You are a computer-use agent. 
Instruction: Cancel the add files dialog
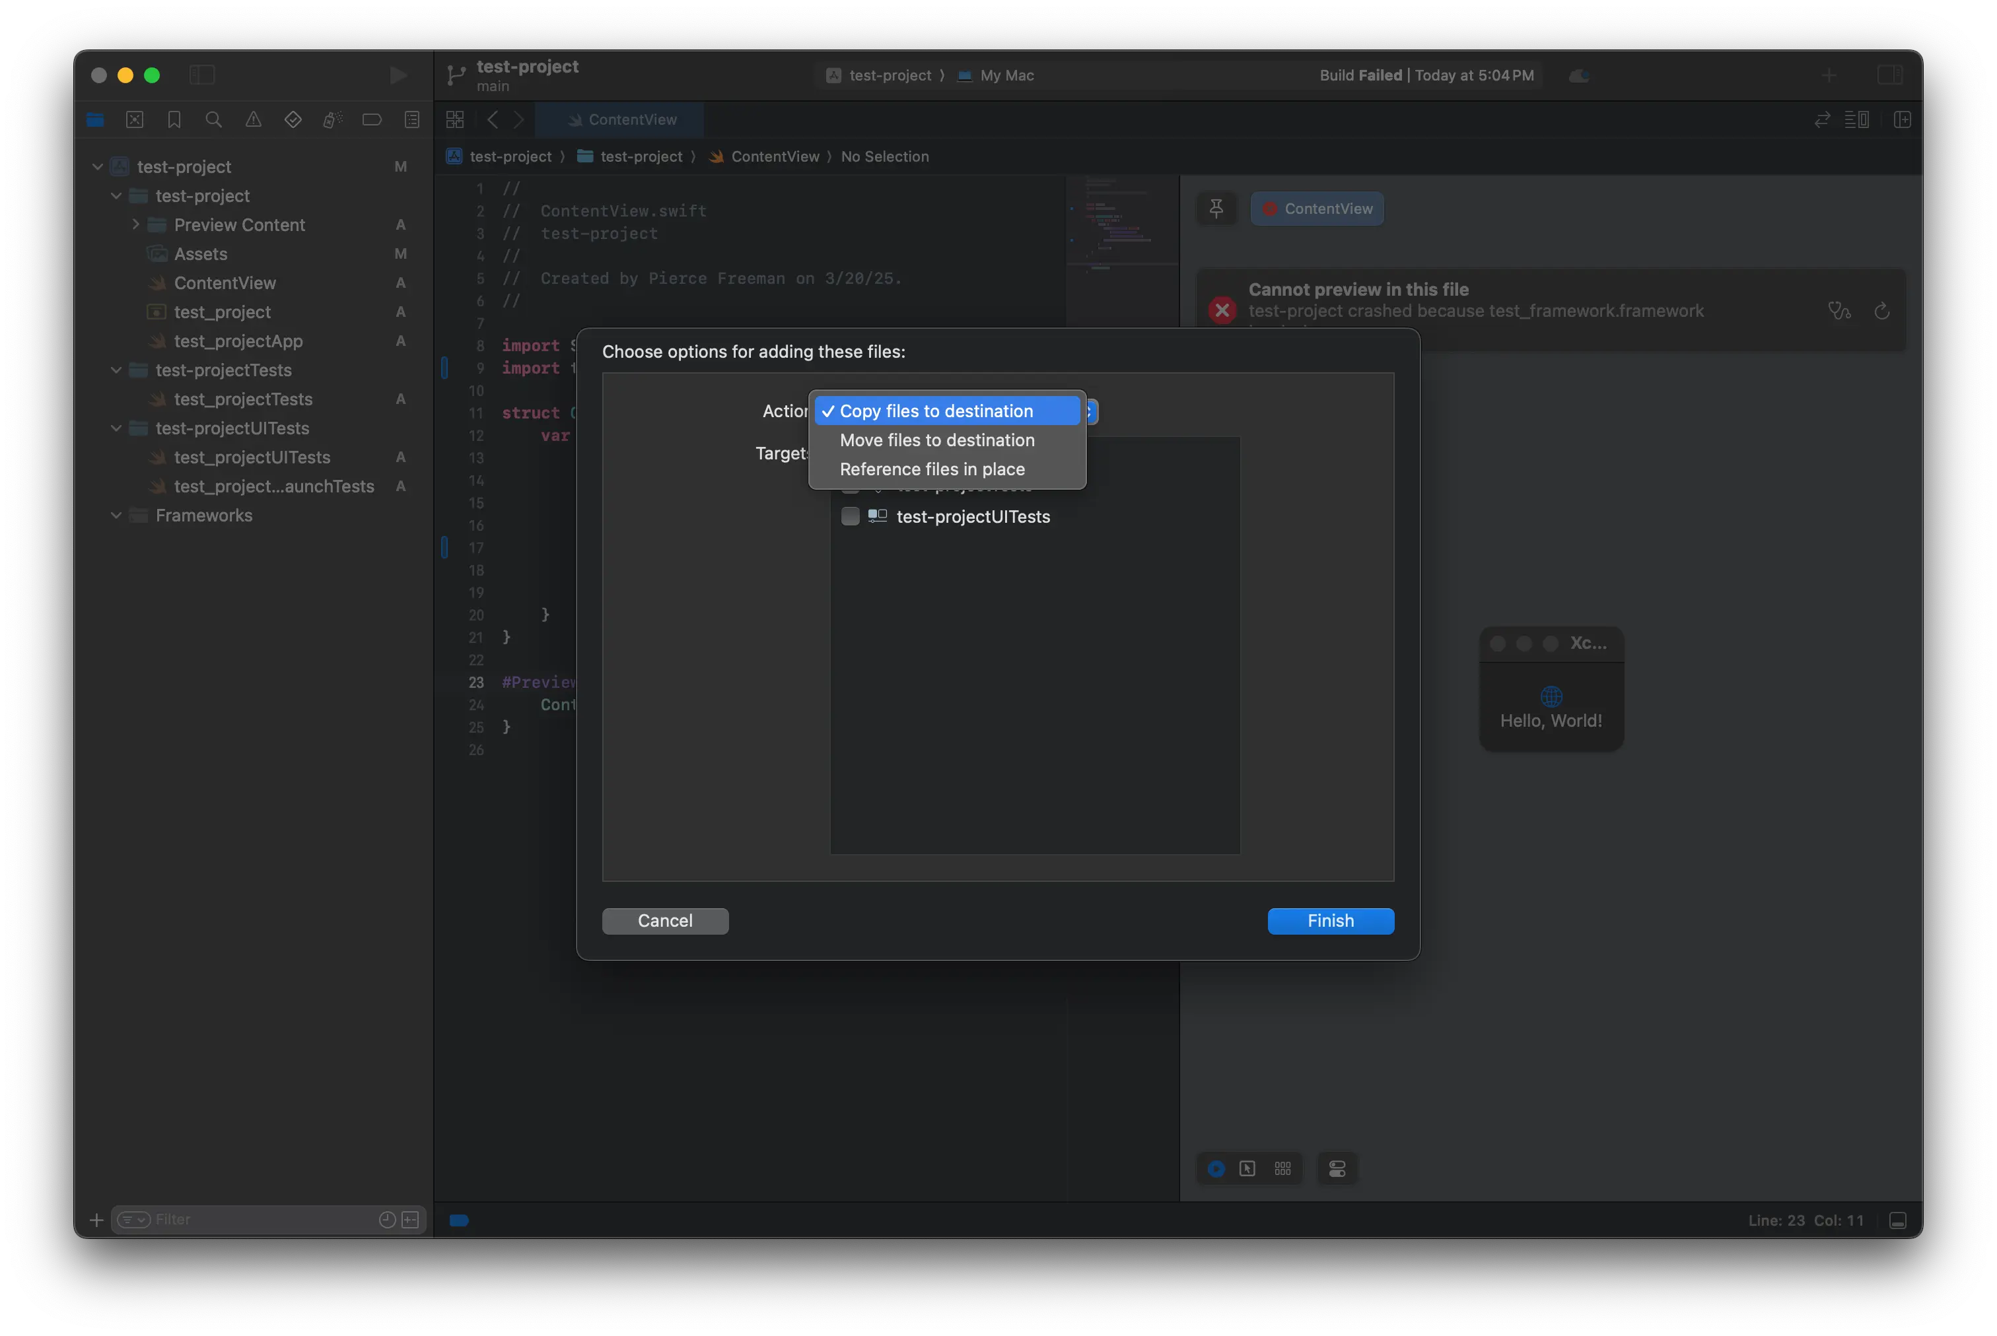tap(665, 921)
